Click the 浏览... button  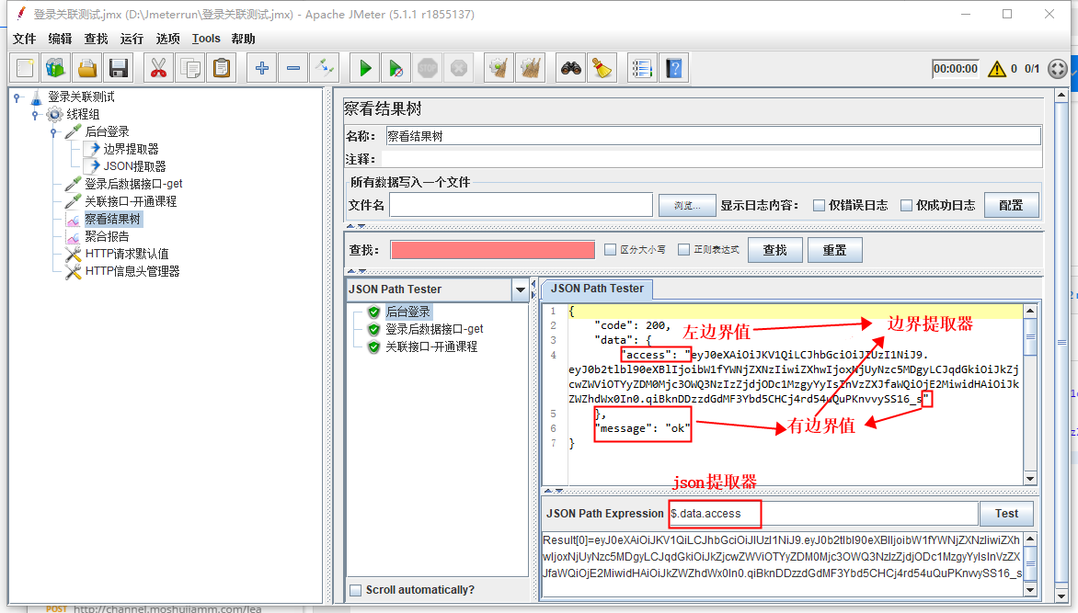point(687,206)
